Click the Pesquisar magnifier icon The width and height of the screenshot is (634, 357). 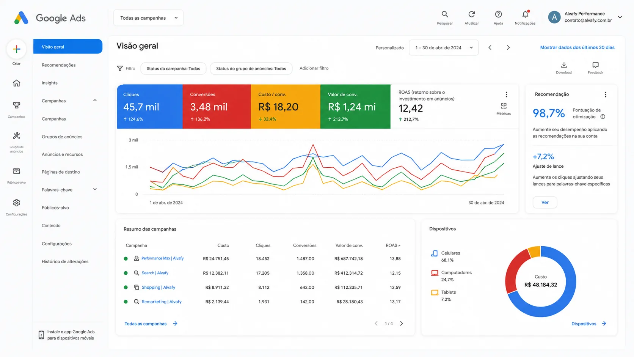click(445, 14)
